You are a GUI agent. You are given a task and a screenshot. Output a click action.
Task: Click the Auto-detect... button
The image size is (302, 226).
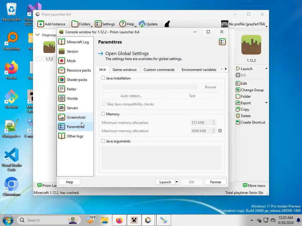(131, 96)
